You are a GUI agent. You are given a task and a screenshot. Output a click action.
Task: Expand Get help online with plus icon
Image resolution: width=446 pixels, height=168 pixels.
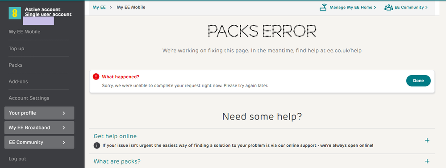click(427, 140)
